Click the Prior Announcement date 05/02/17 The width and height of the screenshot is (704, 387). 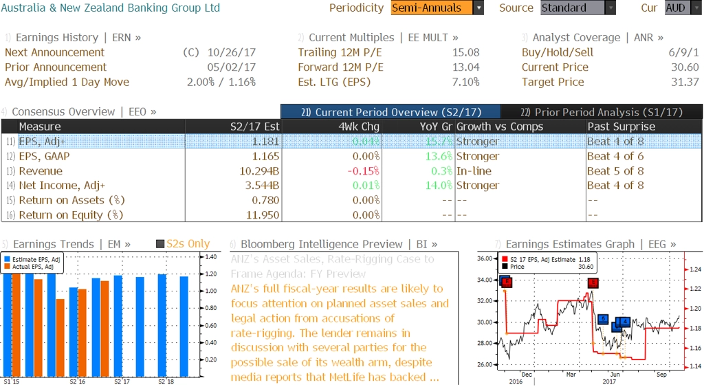(232, 67)
